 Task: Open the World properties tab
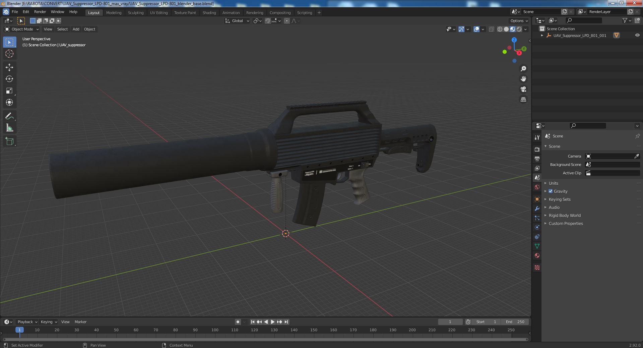tap(537, 187)
